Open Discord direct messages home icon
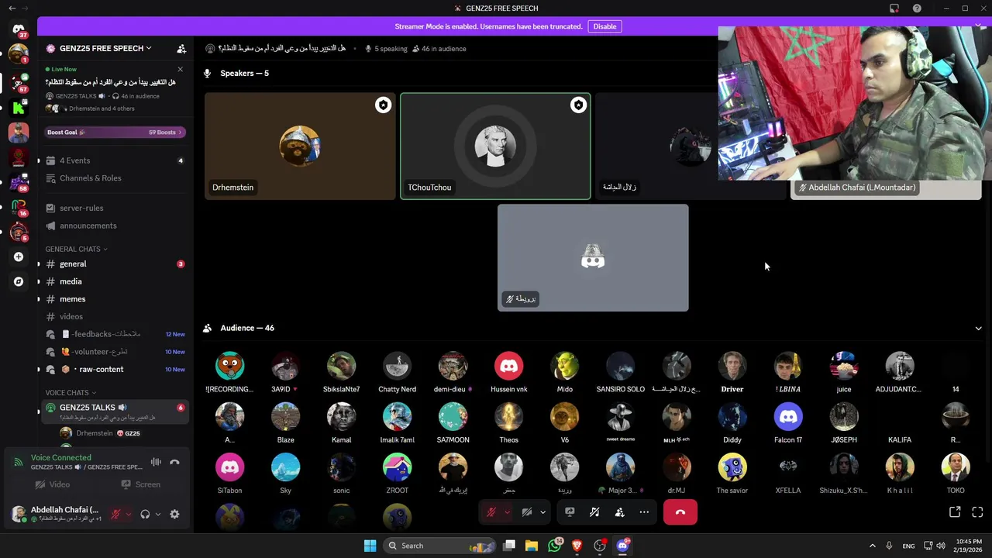This screenshot has height=558, width=992. (x=19, y=29)
